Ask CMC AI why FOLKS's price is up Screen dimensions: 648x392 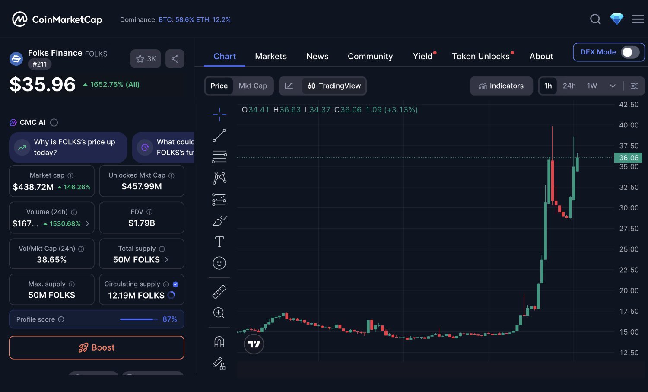[68, 147]
